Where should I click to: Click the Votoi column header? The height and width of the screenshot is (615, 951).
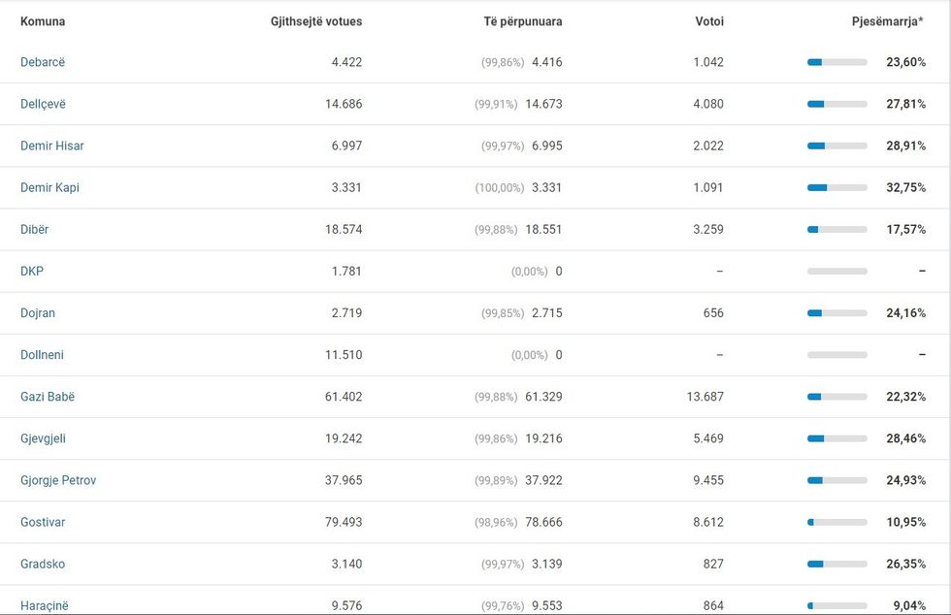[709, 21]
